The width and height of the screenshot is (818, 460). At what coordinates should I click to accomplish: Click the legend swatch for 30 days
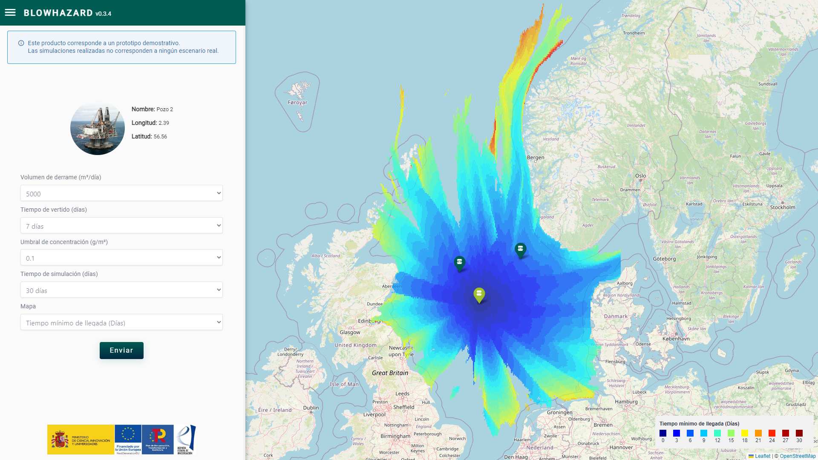(799, 433)
